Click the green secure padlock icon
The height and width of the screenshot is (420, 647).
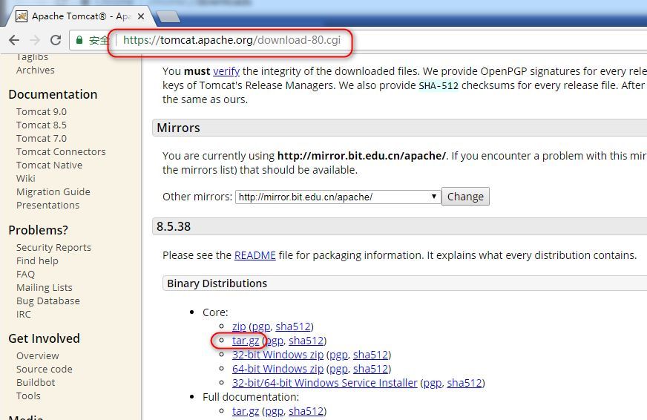(x=79, y=40)
